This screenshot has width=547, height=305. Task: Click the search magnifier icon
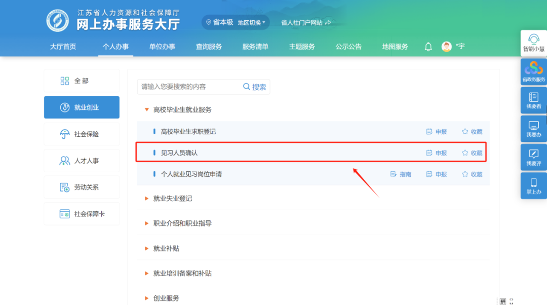pyautogui.click(x=246, y=87)
